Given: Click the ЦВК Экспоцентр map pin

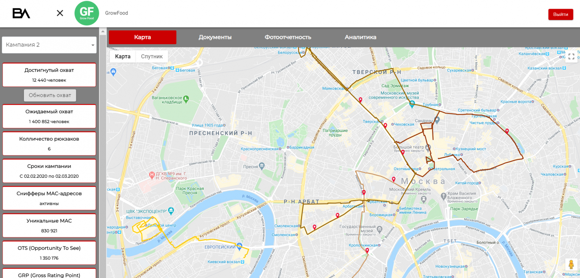Looking at the screenshot, I should click(x=171, y=211).
